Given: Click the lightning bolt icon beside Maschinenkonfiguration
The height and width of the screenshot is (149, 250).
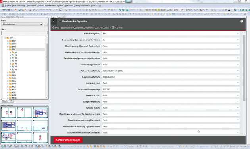Looking at the screenshot, I should coord(60,21).
